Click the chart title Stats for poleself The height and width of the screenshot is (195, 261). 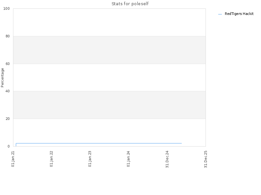click(130, 4)
